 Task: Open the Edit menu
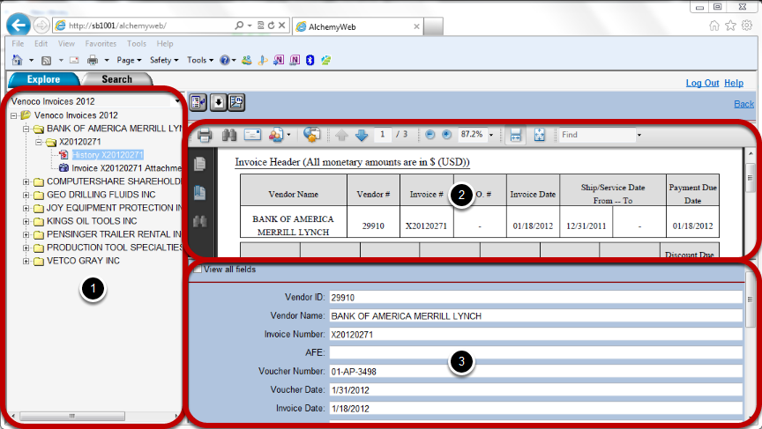pyautogui.click(x=41, y=44)
